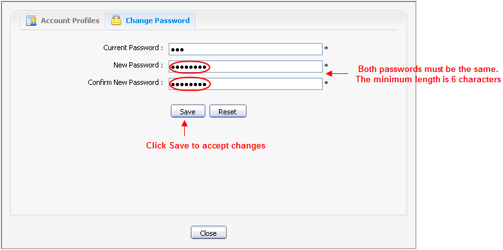Viewport: 503px width, 250px height.
Task: Click the Account Profiles user icon
Action: pos(32,21)
